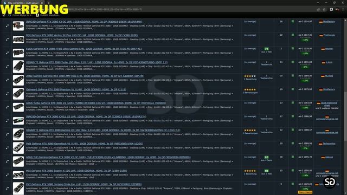
Task: Open INNO3D GeForce RTX 3080 iCHILL X3 link
Action: point(86,116)
